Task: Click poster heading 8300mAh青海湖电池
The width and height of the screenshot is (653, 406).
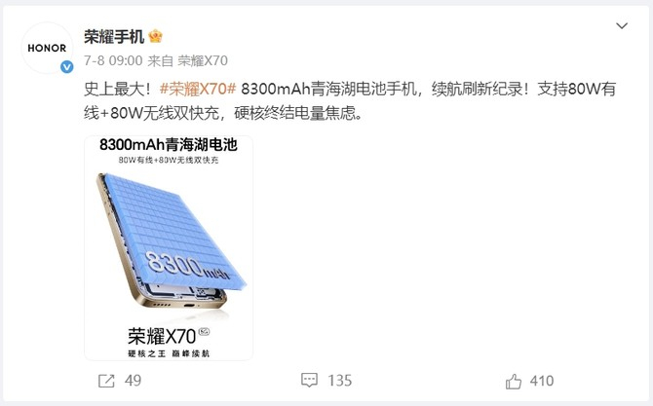Action: click(x=169, y=144)
